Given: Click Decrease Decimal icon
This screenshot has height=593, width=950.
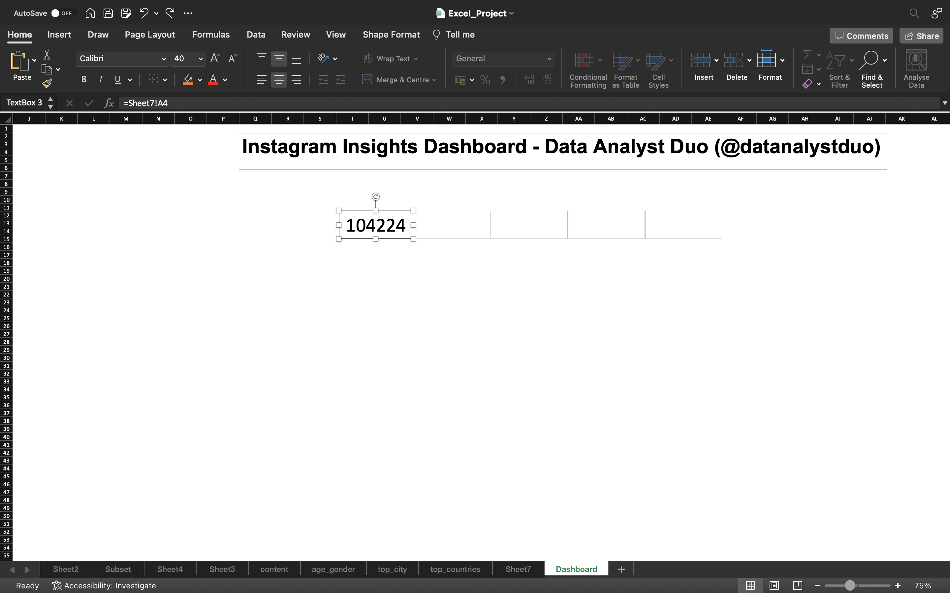Looking at the screenshot, I should pos(547,80).
